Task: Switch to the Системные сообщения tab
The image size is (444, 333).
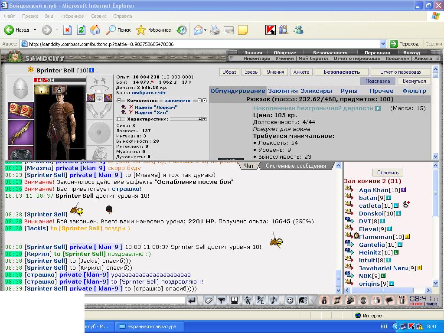Action: pos(296,166)
